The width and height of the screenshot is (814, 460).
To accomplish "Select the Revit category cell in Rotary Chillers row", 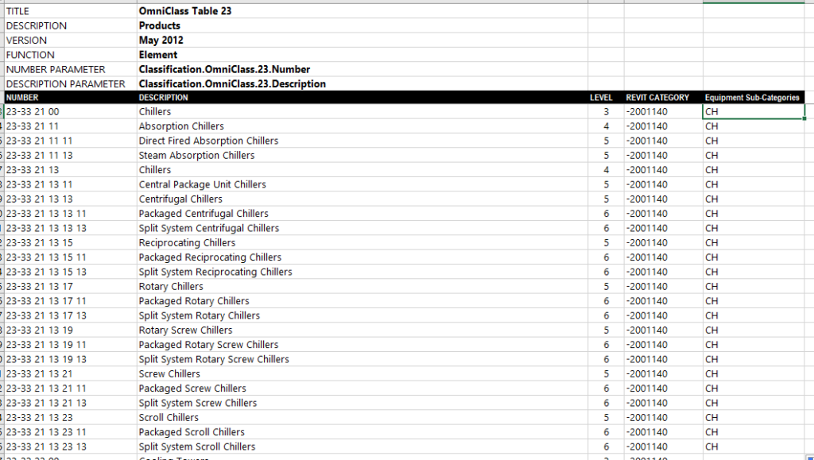I will (664, 286).
